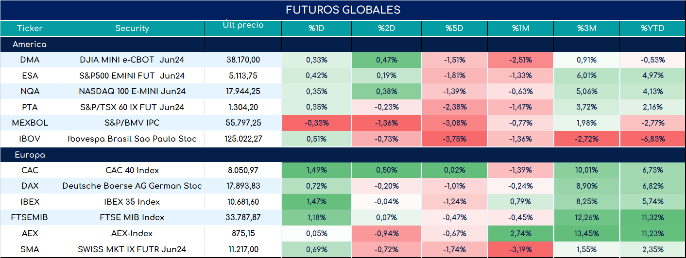Click the NASDAQ price 17.944,25 cell

coord(243,91)
